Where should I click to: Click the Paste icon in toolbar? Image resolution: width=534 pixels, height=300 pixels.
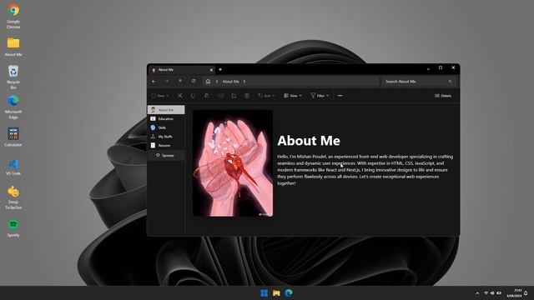[x=207, y=96]
